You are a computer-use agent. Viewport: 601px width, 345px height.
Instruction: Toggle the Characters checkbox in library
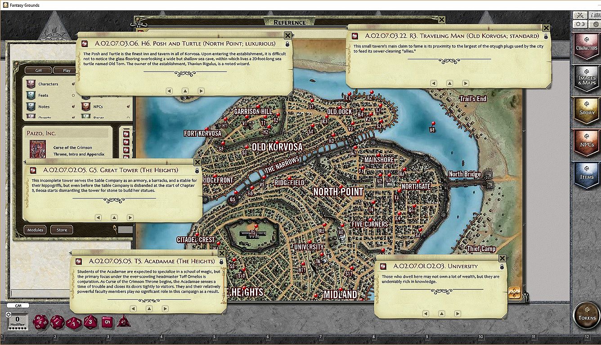point(73,84)
